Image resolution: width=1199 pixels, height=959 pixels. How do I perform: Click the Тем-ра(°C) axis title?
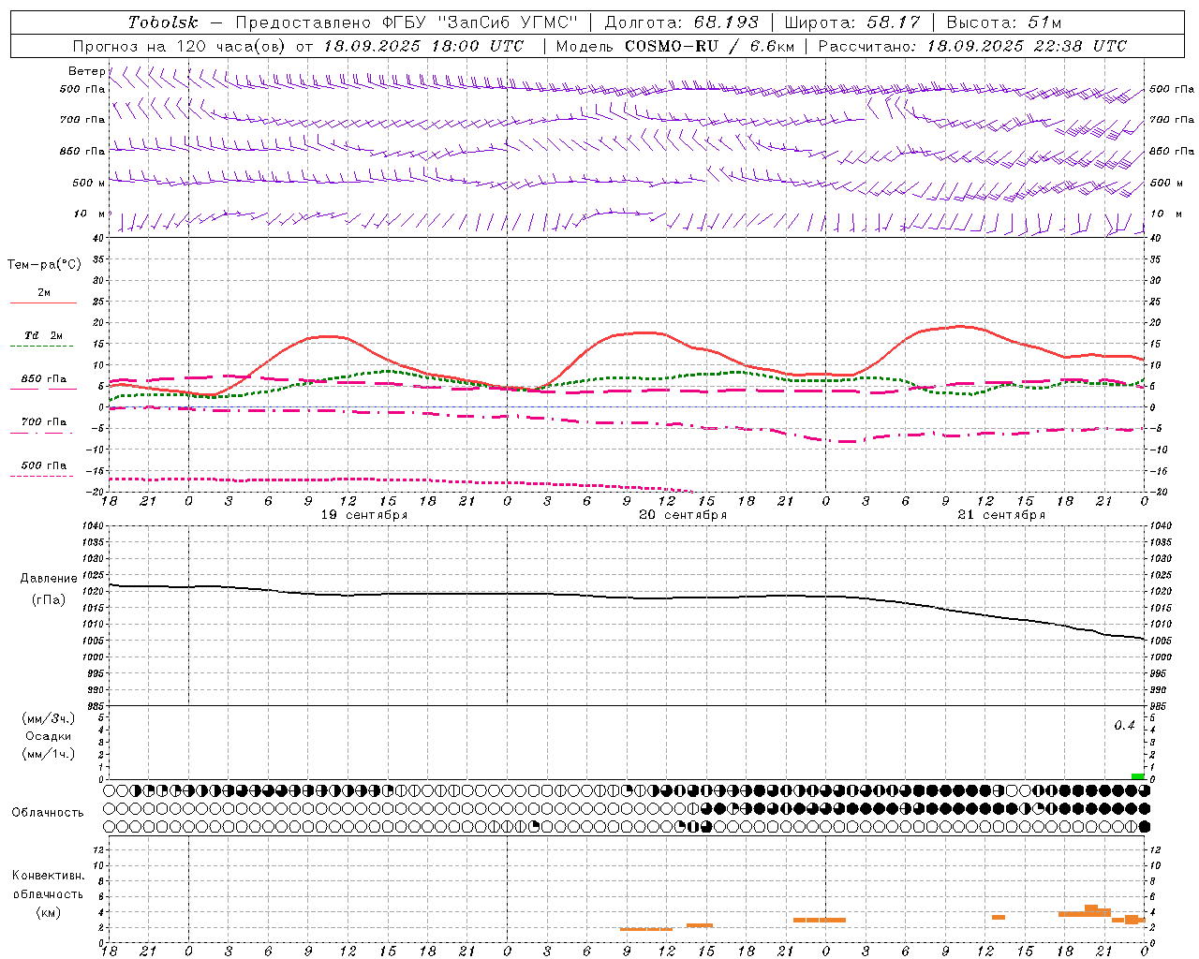point(44,264)
